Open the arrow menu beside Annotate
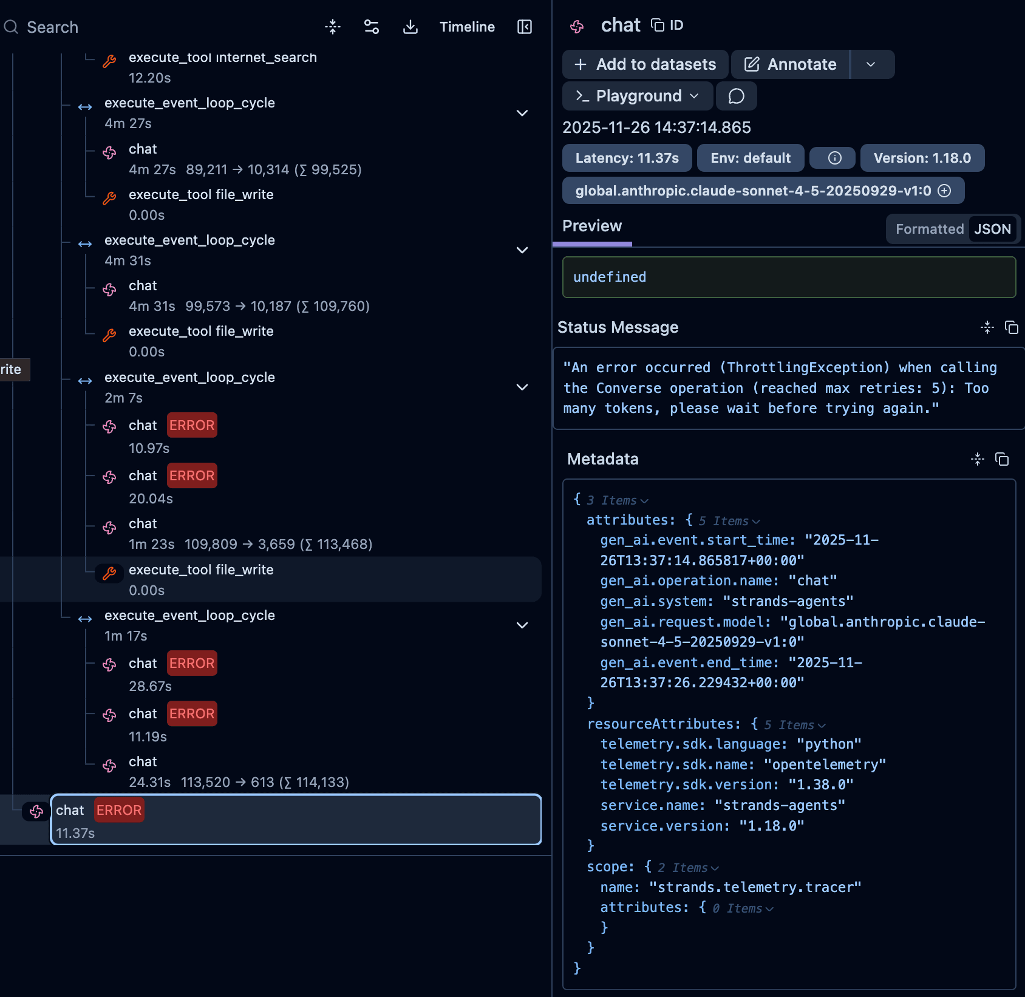1025x997 pixels. click(x=872, y=64)
